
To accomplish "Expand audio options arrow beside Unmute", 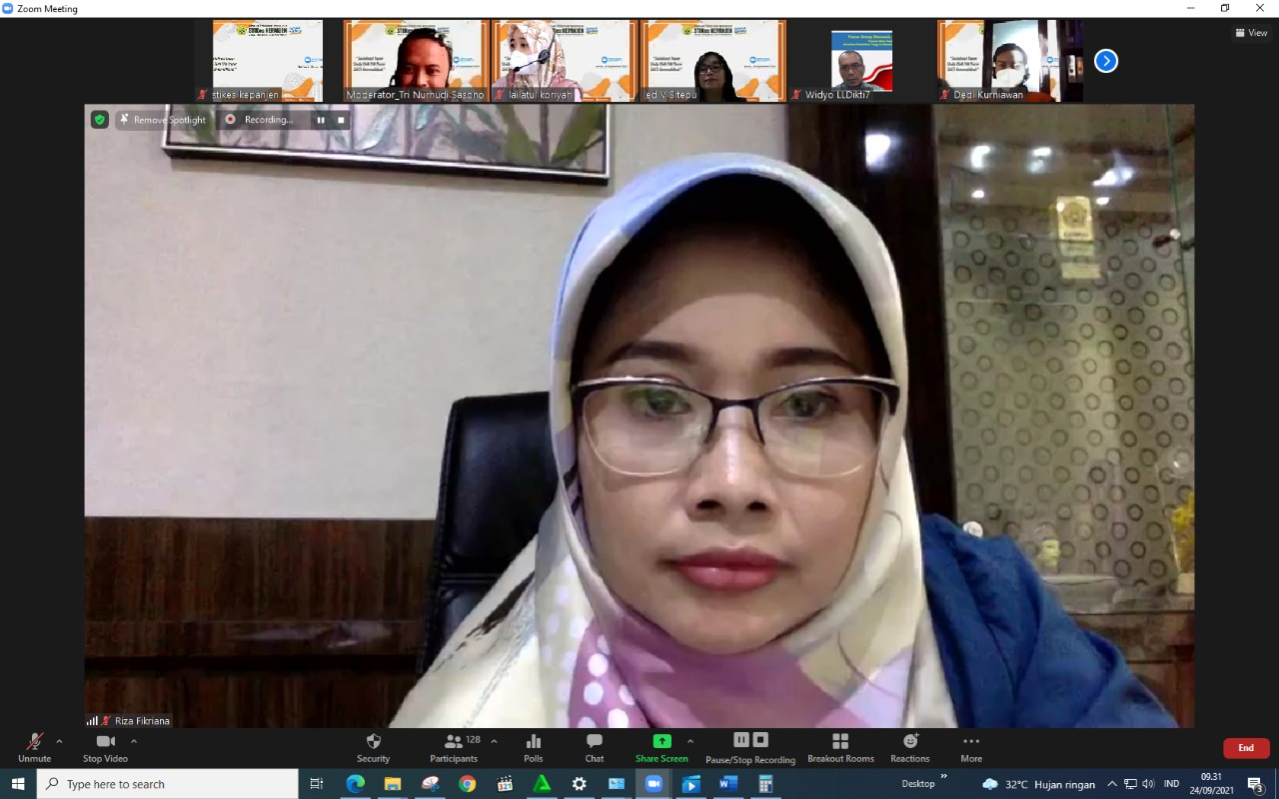I will tap(59, 741).
